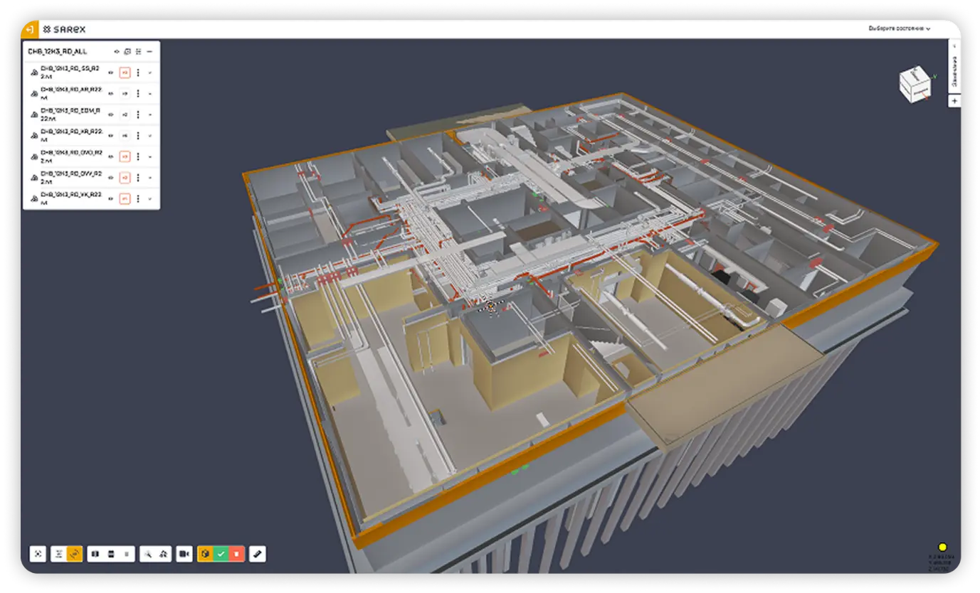Toggle the orange-highlighted orbit mode button
The height and width of the screenshot is (593, 980).
tap(75, 554)
